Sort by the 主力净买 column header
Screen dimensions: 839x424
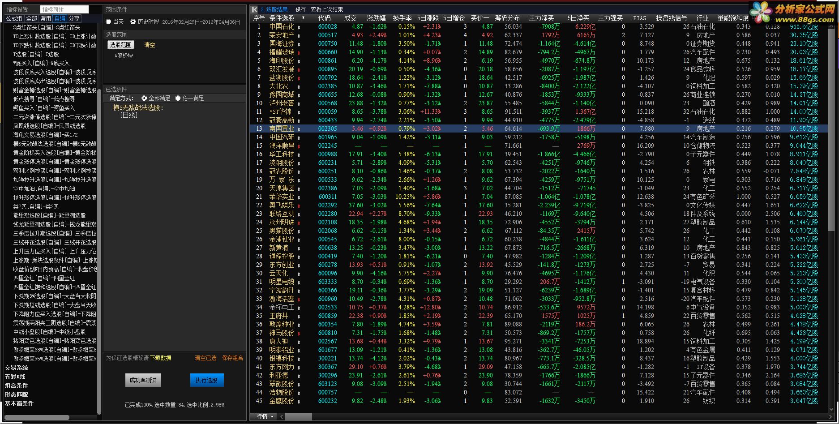541,18
